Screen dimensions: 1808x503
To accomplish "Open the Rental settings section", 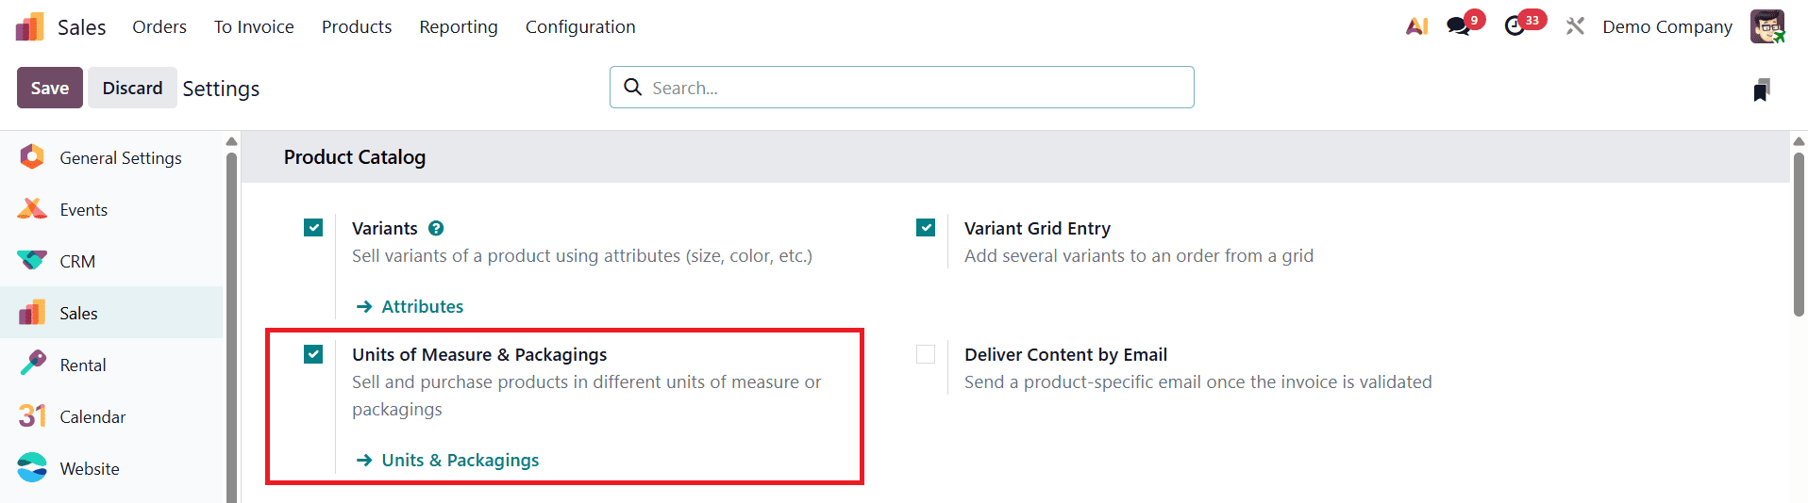I will [x=82, y=365].
